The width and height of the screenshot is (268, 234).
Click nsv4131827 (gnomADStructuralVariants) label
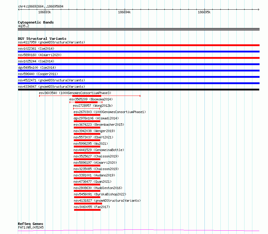click(x=107, y=201)
